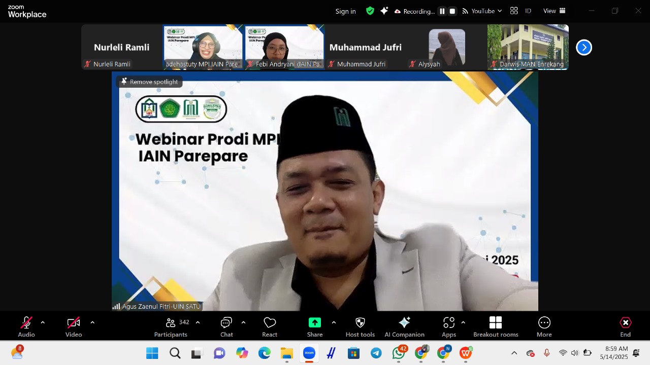Turn on camera with Video button
Viewport: 650px width, 365px height.
[x=74, y=326]
